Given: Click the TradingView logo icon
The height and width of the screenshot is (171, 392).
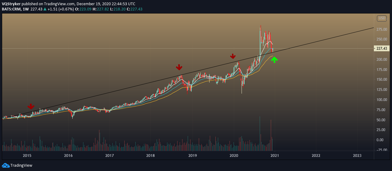Looking at the screenshot, I should point(6,165).
